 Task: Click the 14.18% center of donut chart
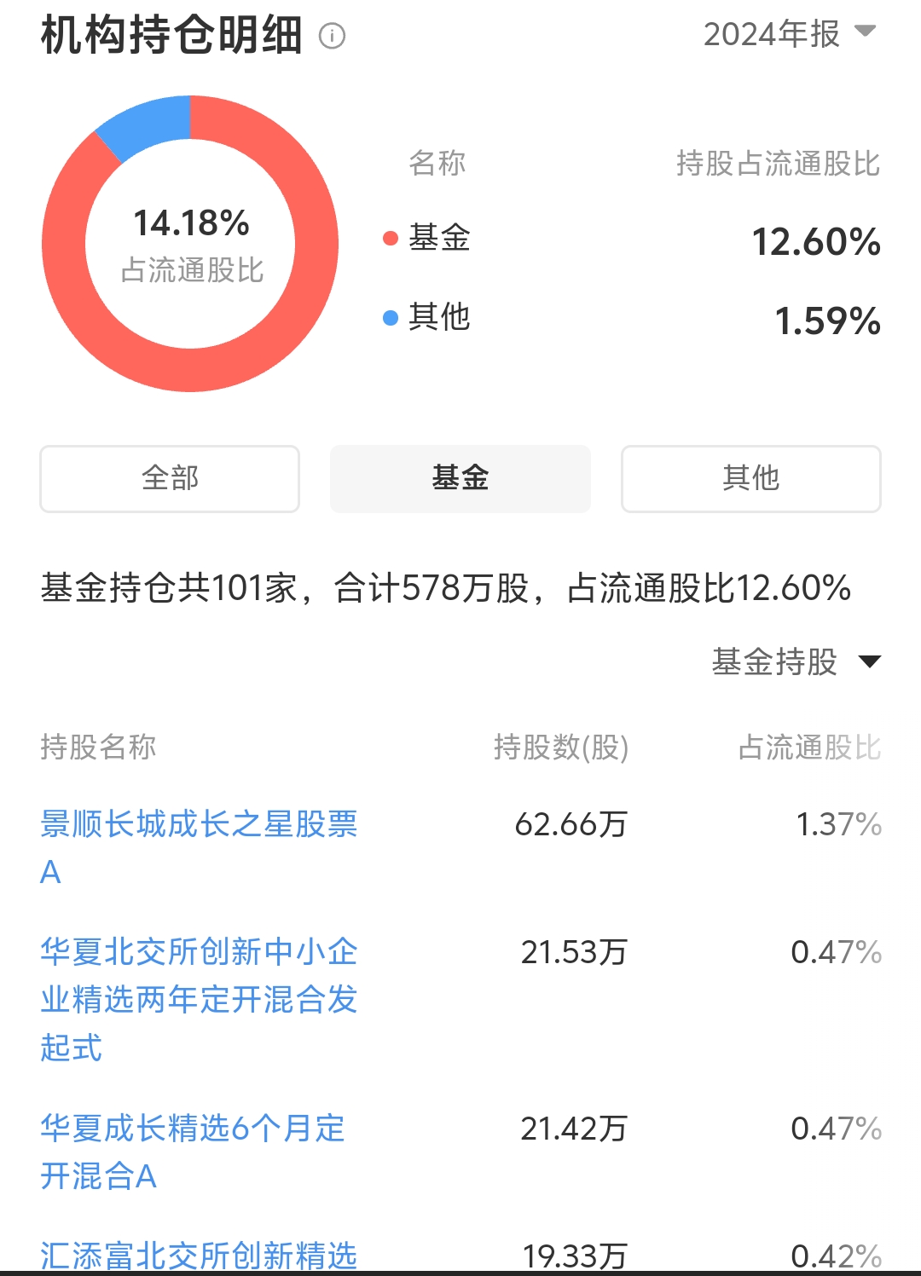point(191,223)
